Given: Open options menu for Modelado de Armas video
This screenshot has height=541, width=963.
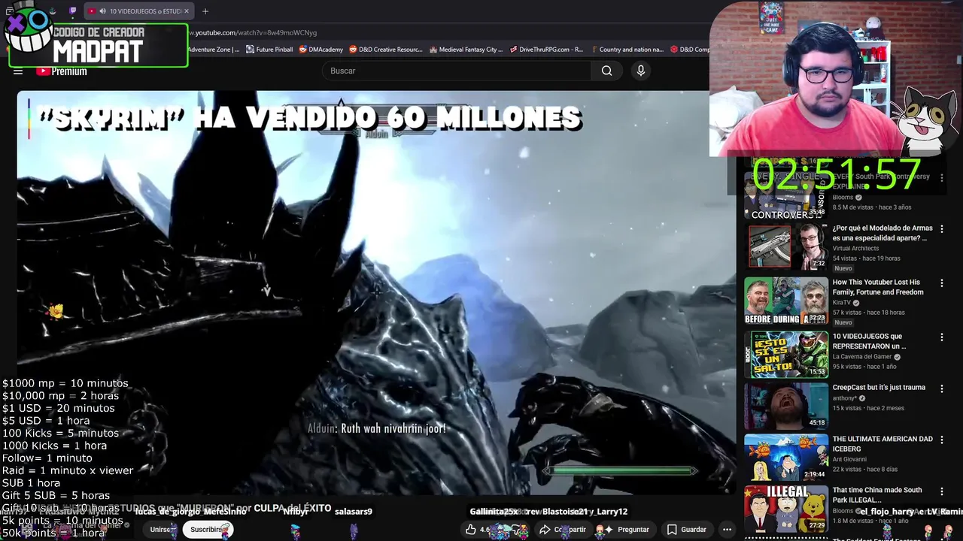Looking at the screenshot, I should tap(941, 229).
